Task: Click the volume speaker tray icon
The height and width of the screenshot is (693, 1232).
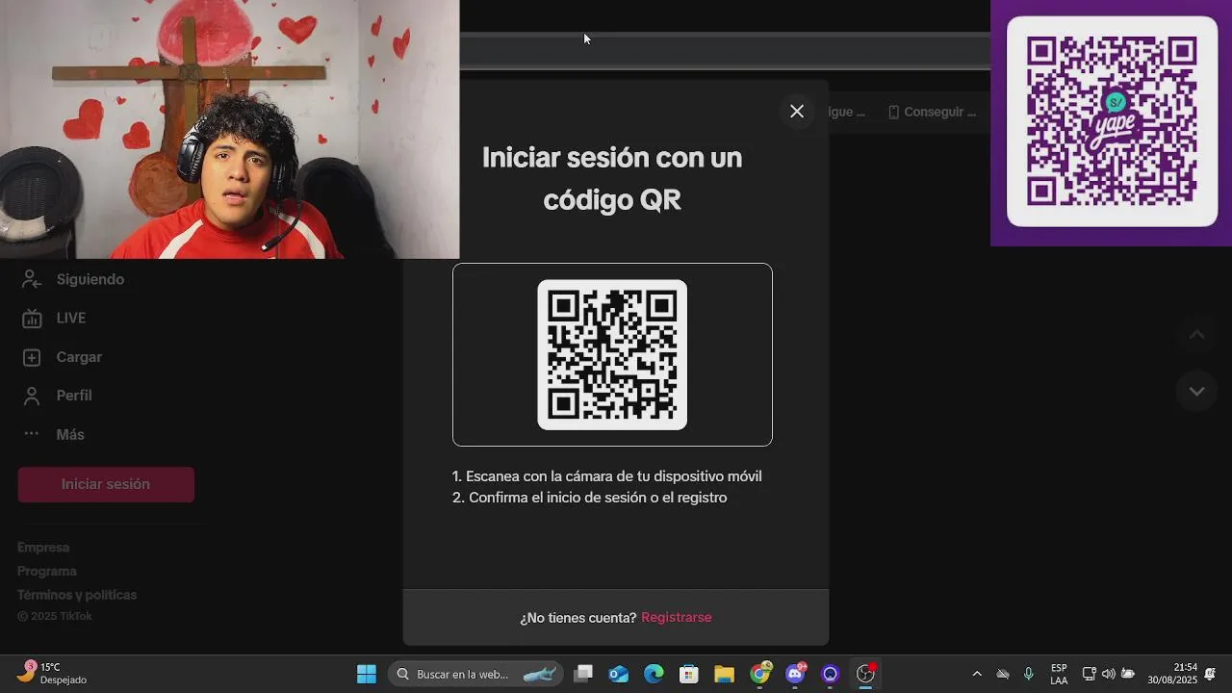Action: (1108, 674)
